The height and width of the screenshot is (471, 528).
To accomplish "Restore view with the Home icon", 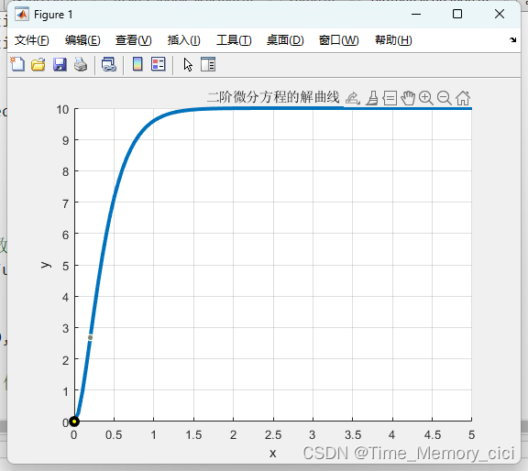I will click(x=463, y=98).
